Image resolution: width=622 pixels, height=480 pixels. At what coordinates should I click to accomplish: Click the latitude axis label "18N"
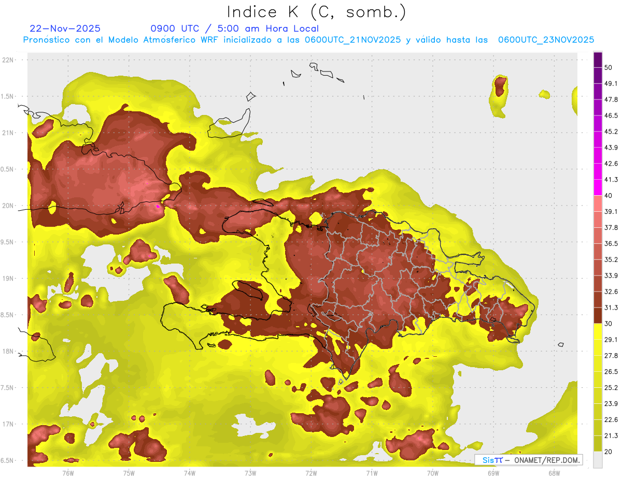coord(8,352)
